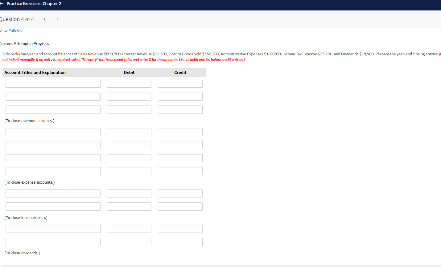Click the '(To close dividends.)' note

[x=22, y=253]
